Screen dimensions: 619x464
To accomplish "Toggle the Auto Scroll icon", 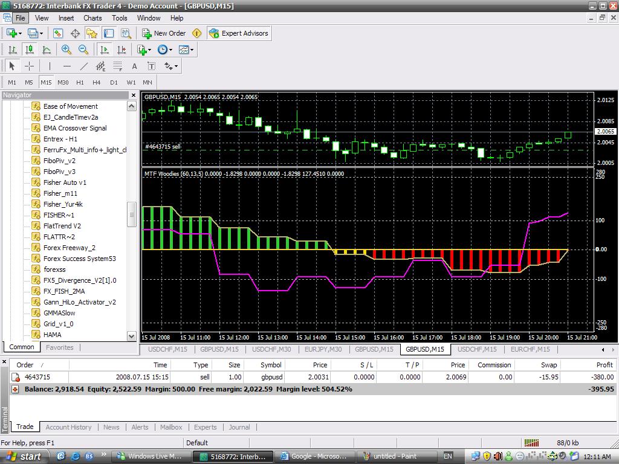I will 104,50.
